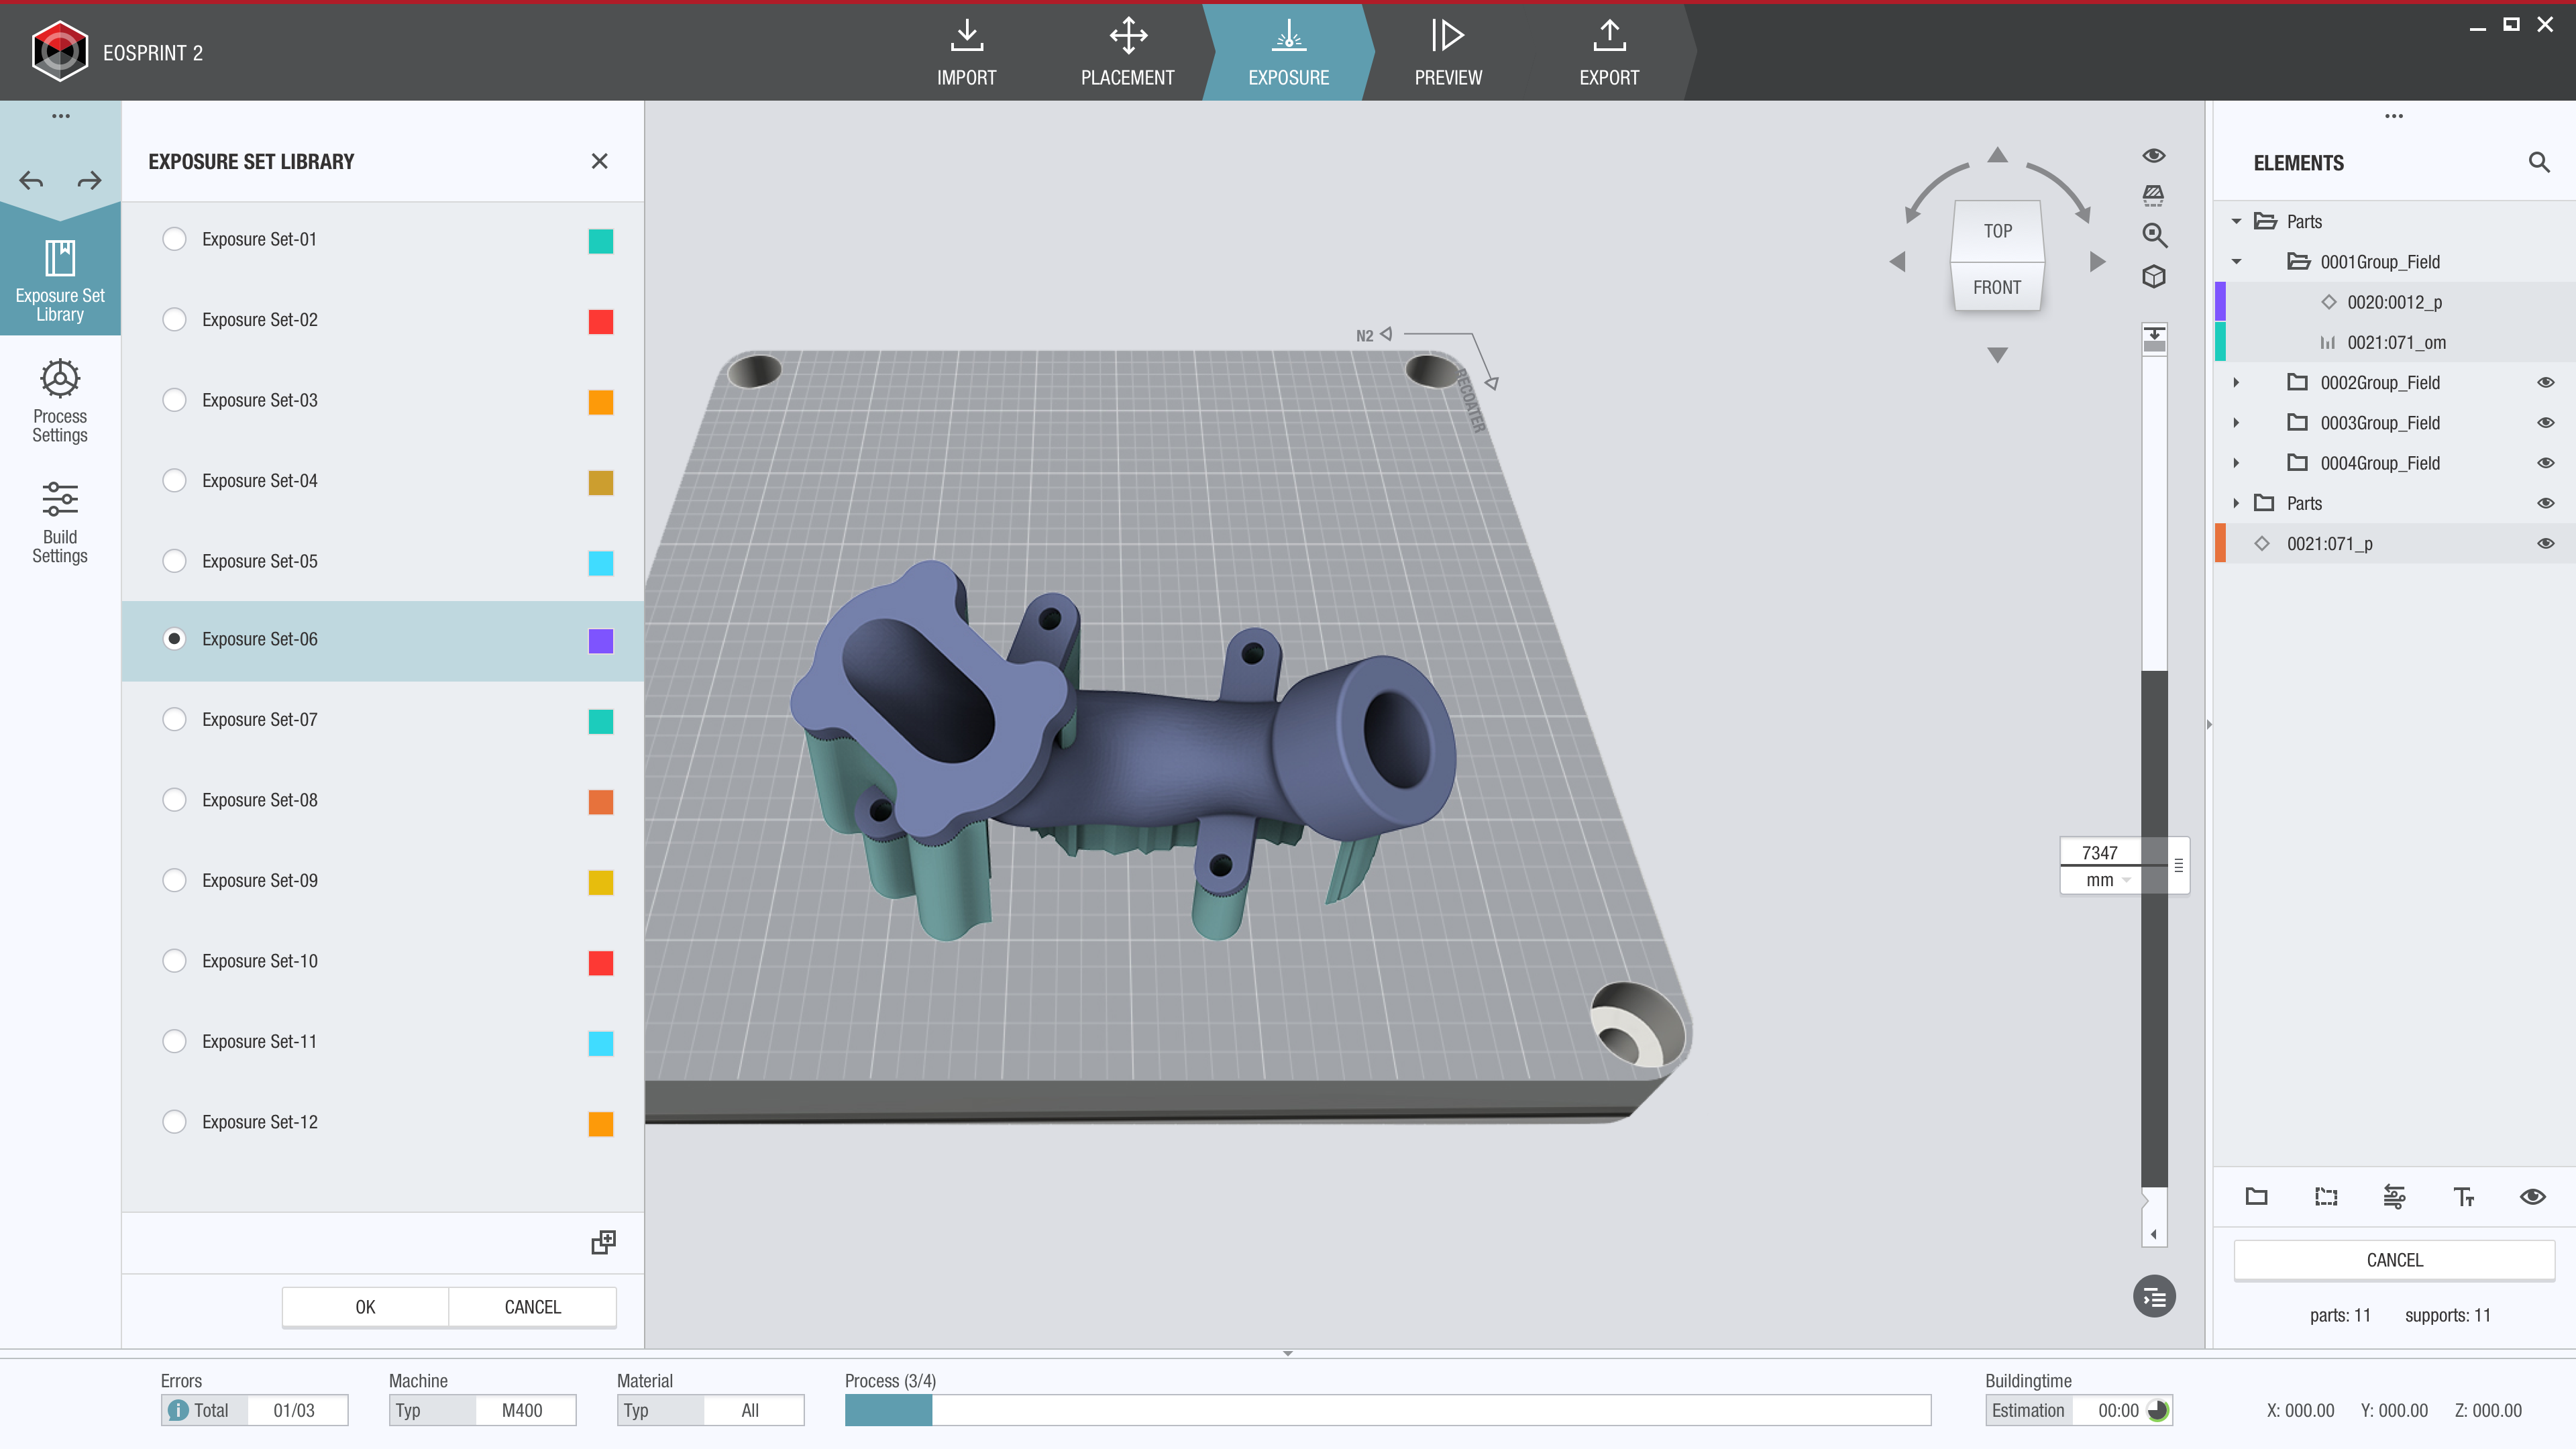Click the round list button in viewport
This screenshot has width=2576, height=1449.
[x=2154, y=1297]
